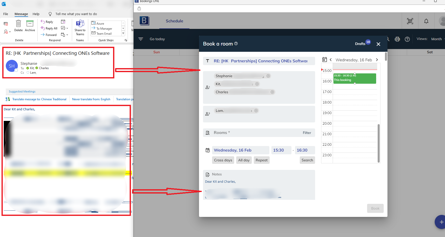Viewport: 445px width, 237px height.
Task: Click the Book a room dialog scrollbar
Action: tap(386, 57)
